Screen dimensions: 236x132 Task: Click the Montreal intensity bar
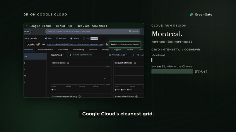[x=152, y=60]
